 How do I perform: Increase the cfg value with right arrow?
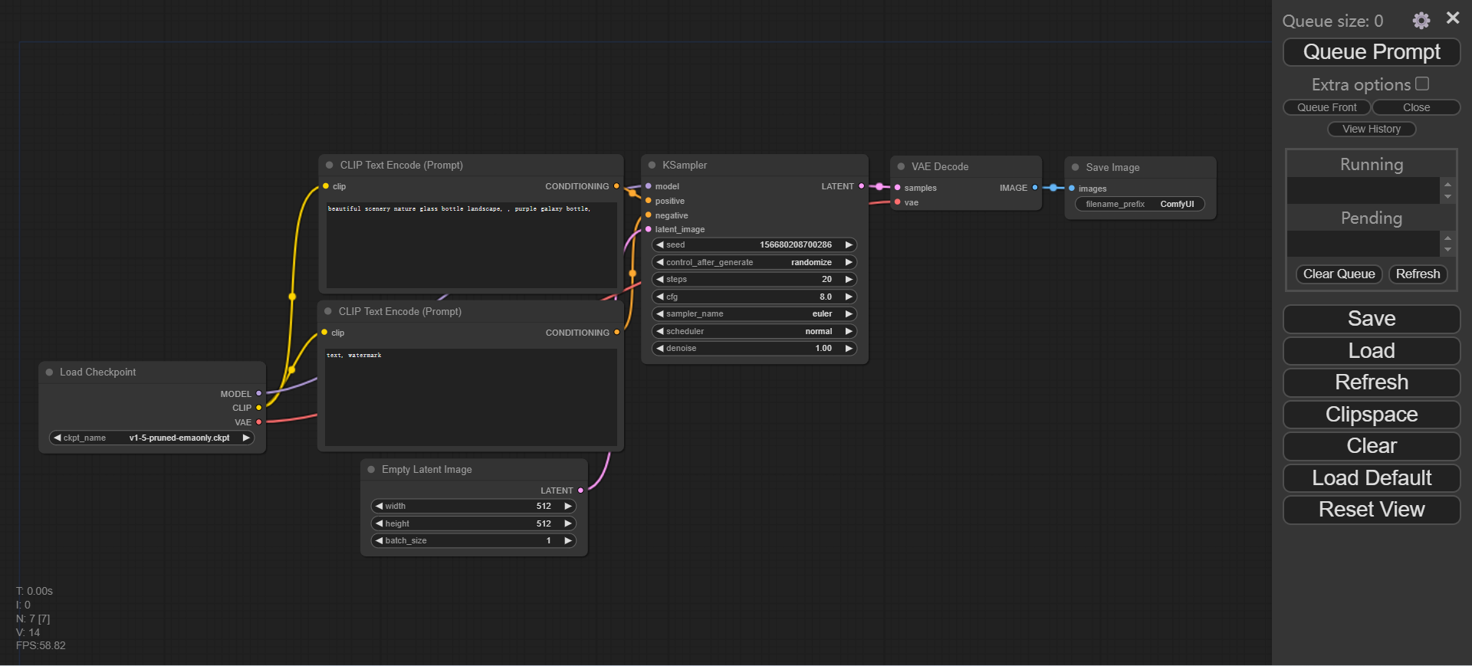coord(849,297)
